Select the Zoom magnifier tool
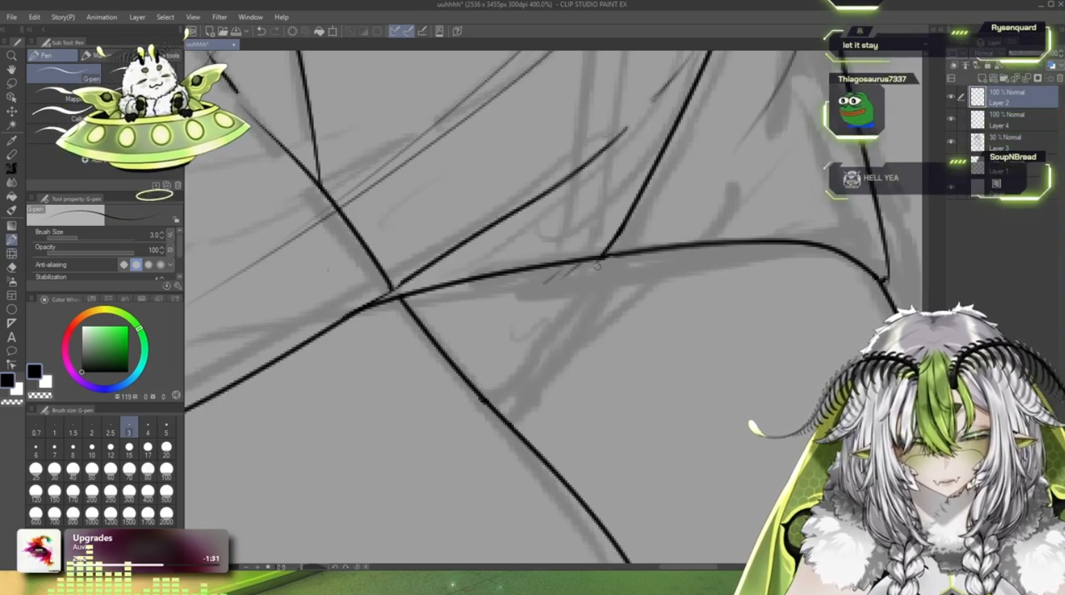The image size is (1065, 595). 12,56
